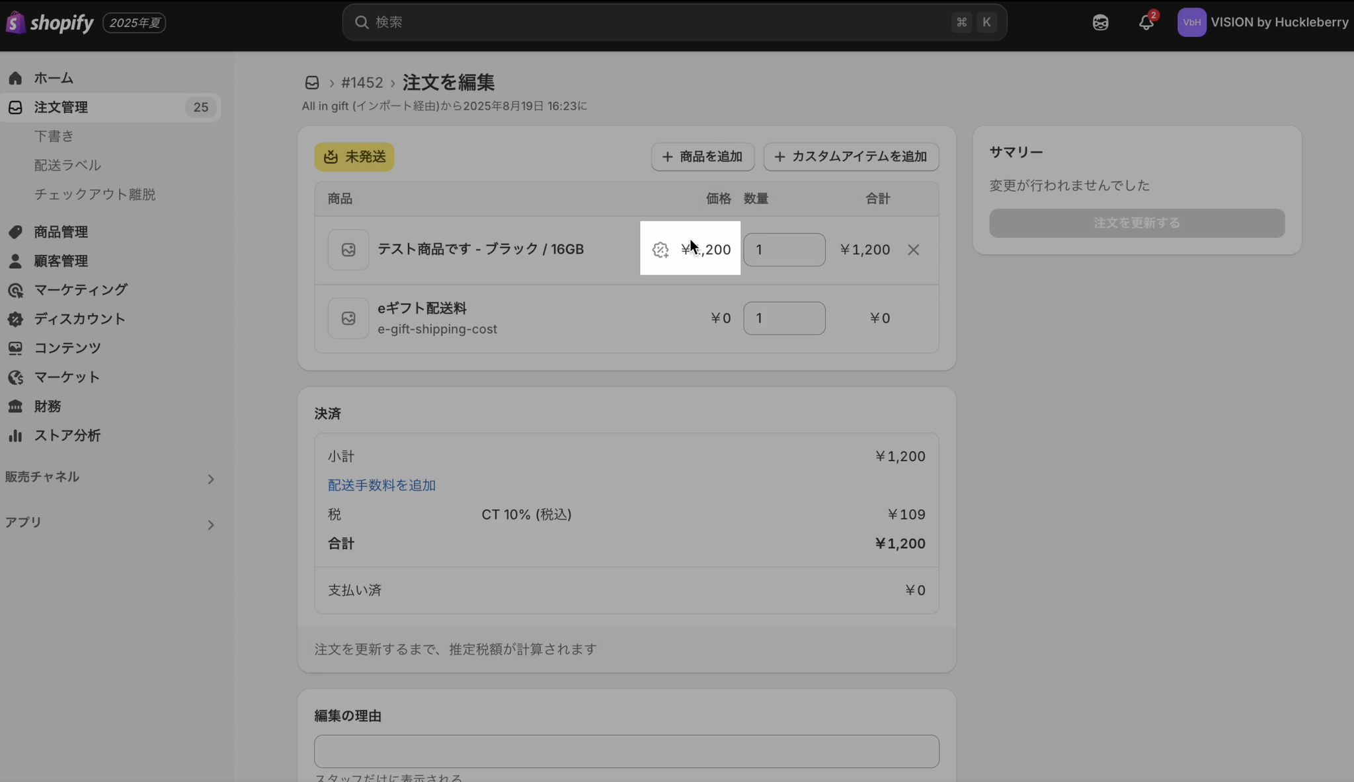The height and width of the screenshot is (782, 1354).
Task: Click the discount icon next to ¥1,200 price
Action: [660, 250]
